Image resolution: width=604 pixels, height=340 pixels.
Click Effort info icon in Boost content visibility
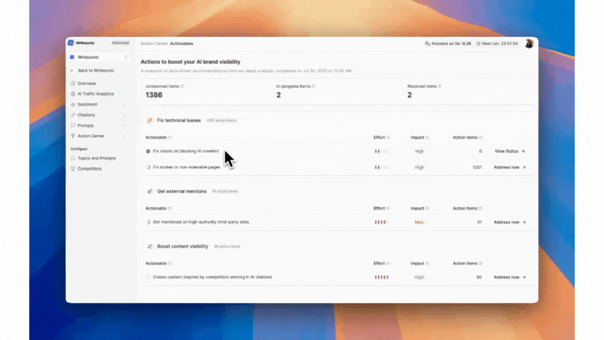pyautogui.click(x=388, y=264)
